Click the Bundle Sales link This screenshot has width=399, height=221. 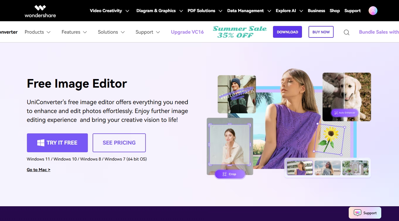click(379, 32)
